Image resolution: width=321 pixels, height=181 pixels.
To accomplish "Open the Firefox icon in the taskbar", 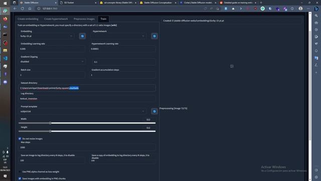I will (5, 19).
